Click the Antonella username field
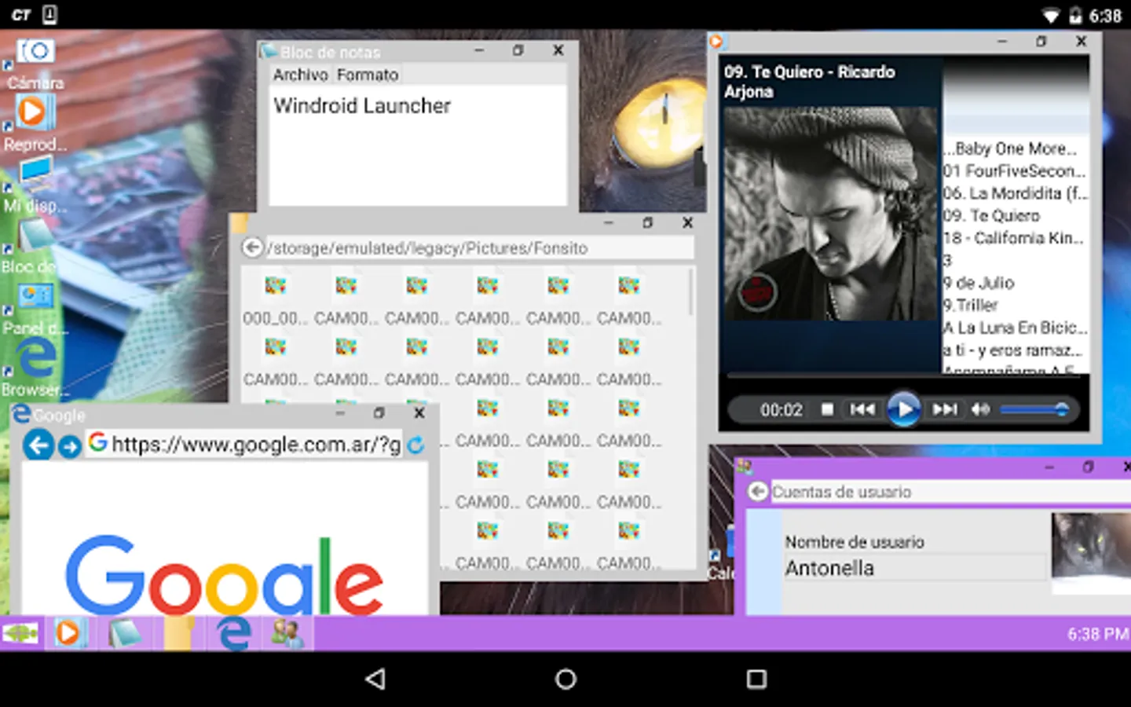 916,568
